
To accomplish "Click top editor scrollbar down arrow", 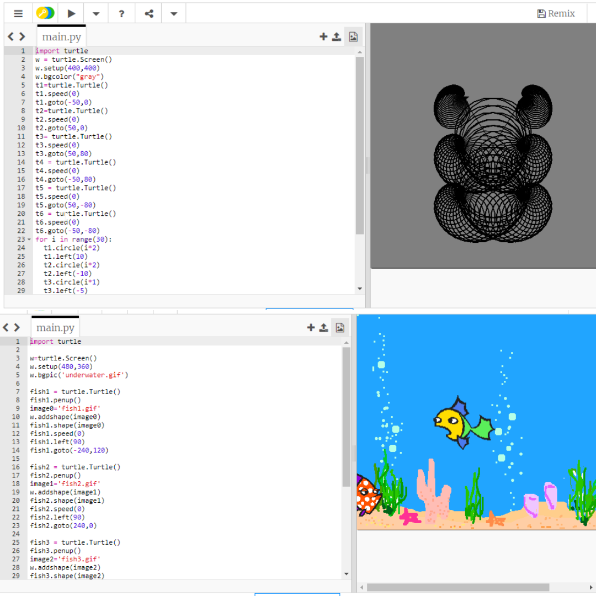I will (x=360, y=289).
